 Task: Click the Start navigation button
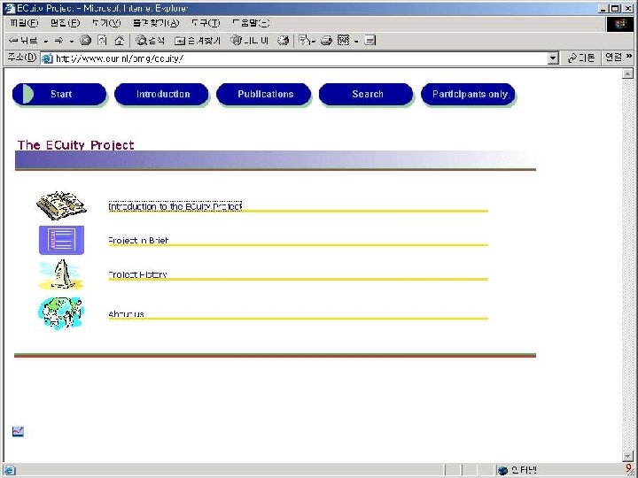(59, 95)
